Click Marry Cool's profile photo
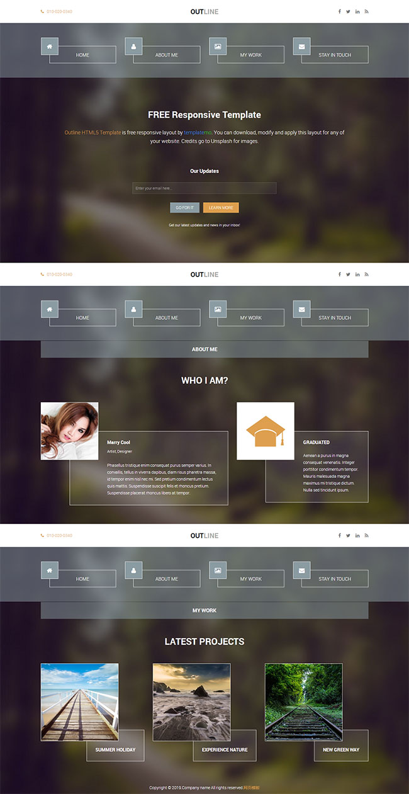This screenshot has width=409, height=794. (x=69, y=431)
